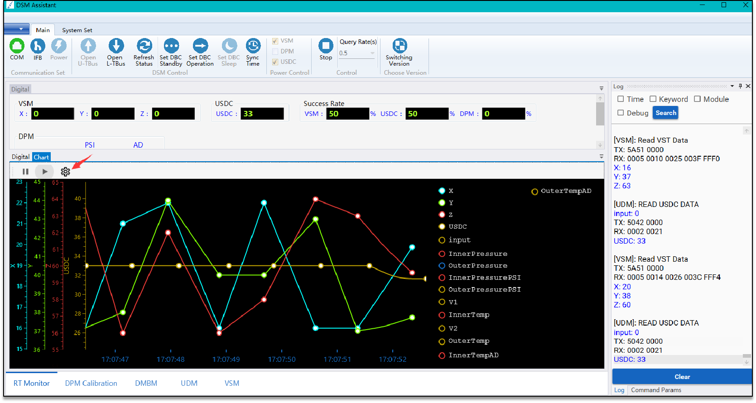Click the Sync Time icon

point(253,46)
